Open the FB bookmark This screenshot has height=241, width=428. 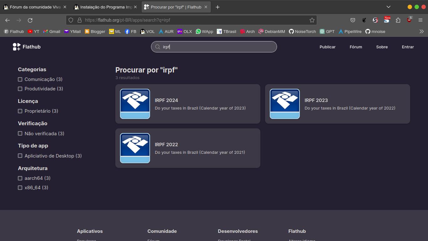click(x=130, y=31)
